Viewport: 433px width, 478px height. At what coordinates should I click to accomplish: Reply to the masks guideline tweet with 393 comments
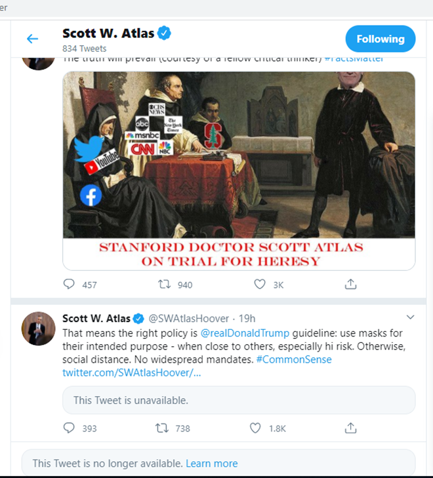click(x=69, y=428)
